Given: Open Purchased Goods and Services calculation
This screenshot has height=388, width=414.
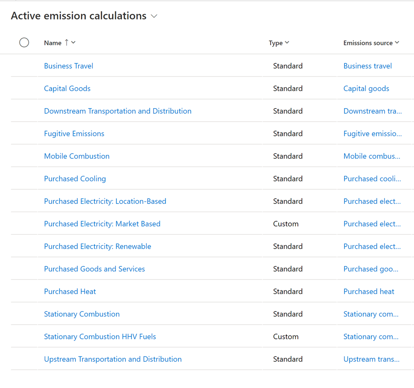Looking at the screenshot, I should [x=94, y=269].
